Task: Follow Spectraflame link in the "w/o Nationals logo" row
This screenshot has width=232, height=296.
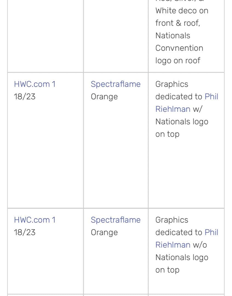Action: 116,220
